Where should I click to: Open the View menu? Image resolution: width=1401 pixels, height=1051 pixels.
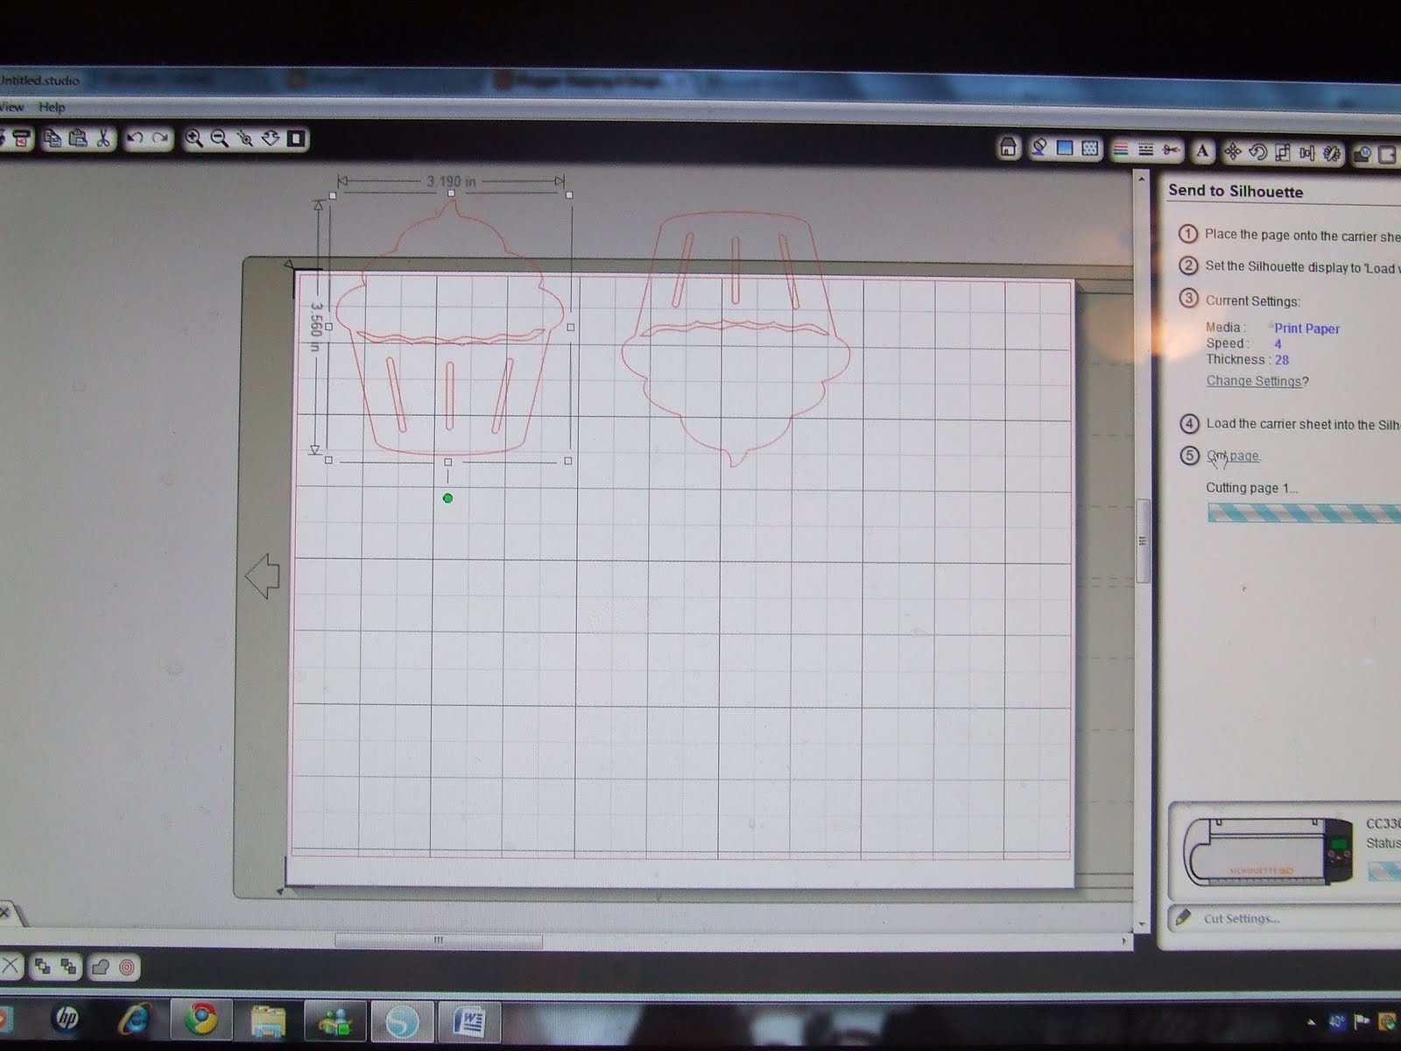[x=11, y=107]
